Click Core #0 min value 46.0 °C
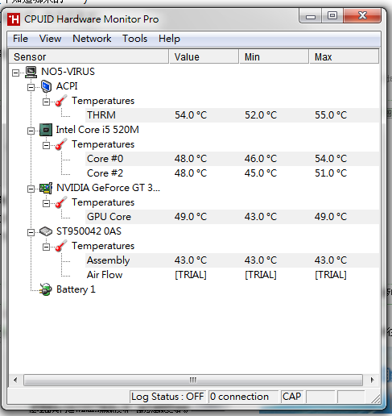 pos(261,159)
